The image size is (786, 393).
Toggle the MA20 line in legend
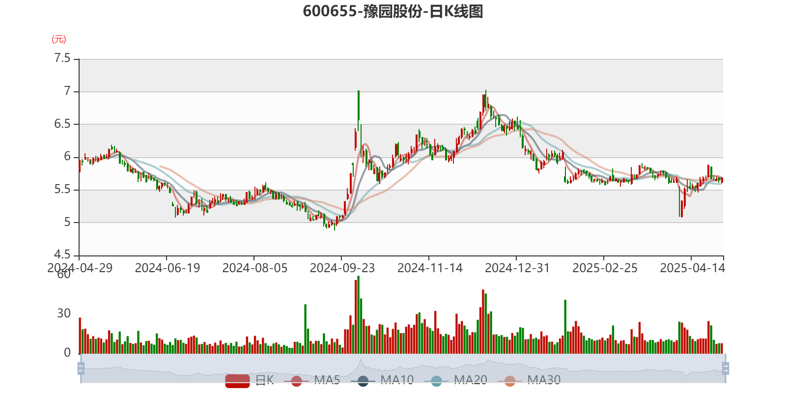pyautogui.click(x=456, y=380)
